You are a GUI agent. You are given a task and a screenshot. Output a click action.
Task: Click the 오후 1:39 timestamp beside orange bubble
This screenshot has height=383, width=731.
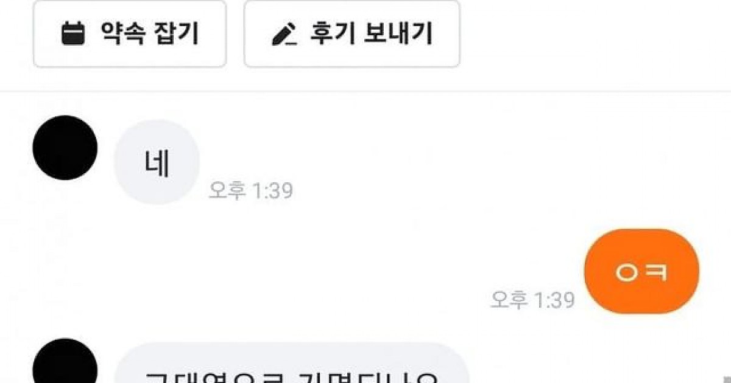coord(532,299)
